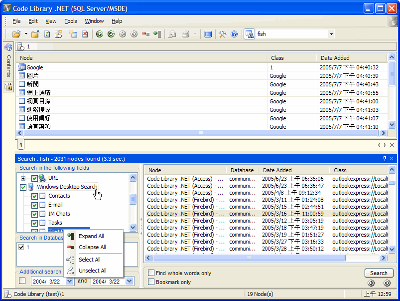The width and height of the screenshot is (400, 301).
Task: Click the printer icon in the toolbar
Action: coord(185,34)
